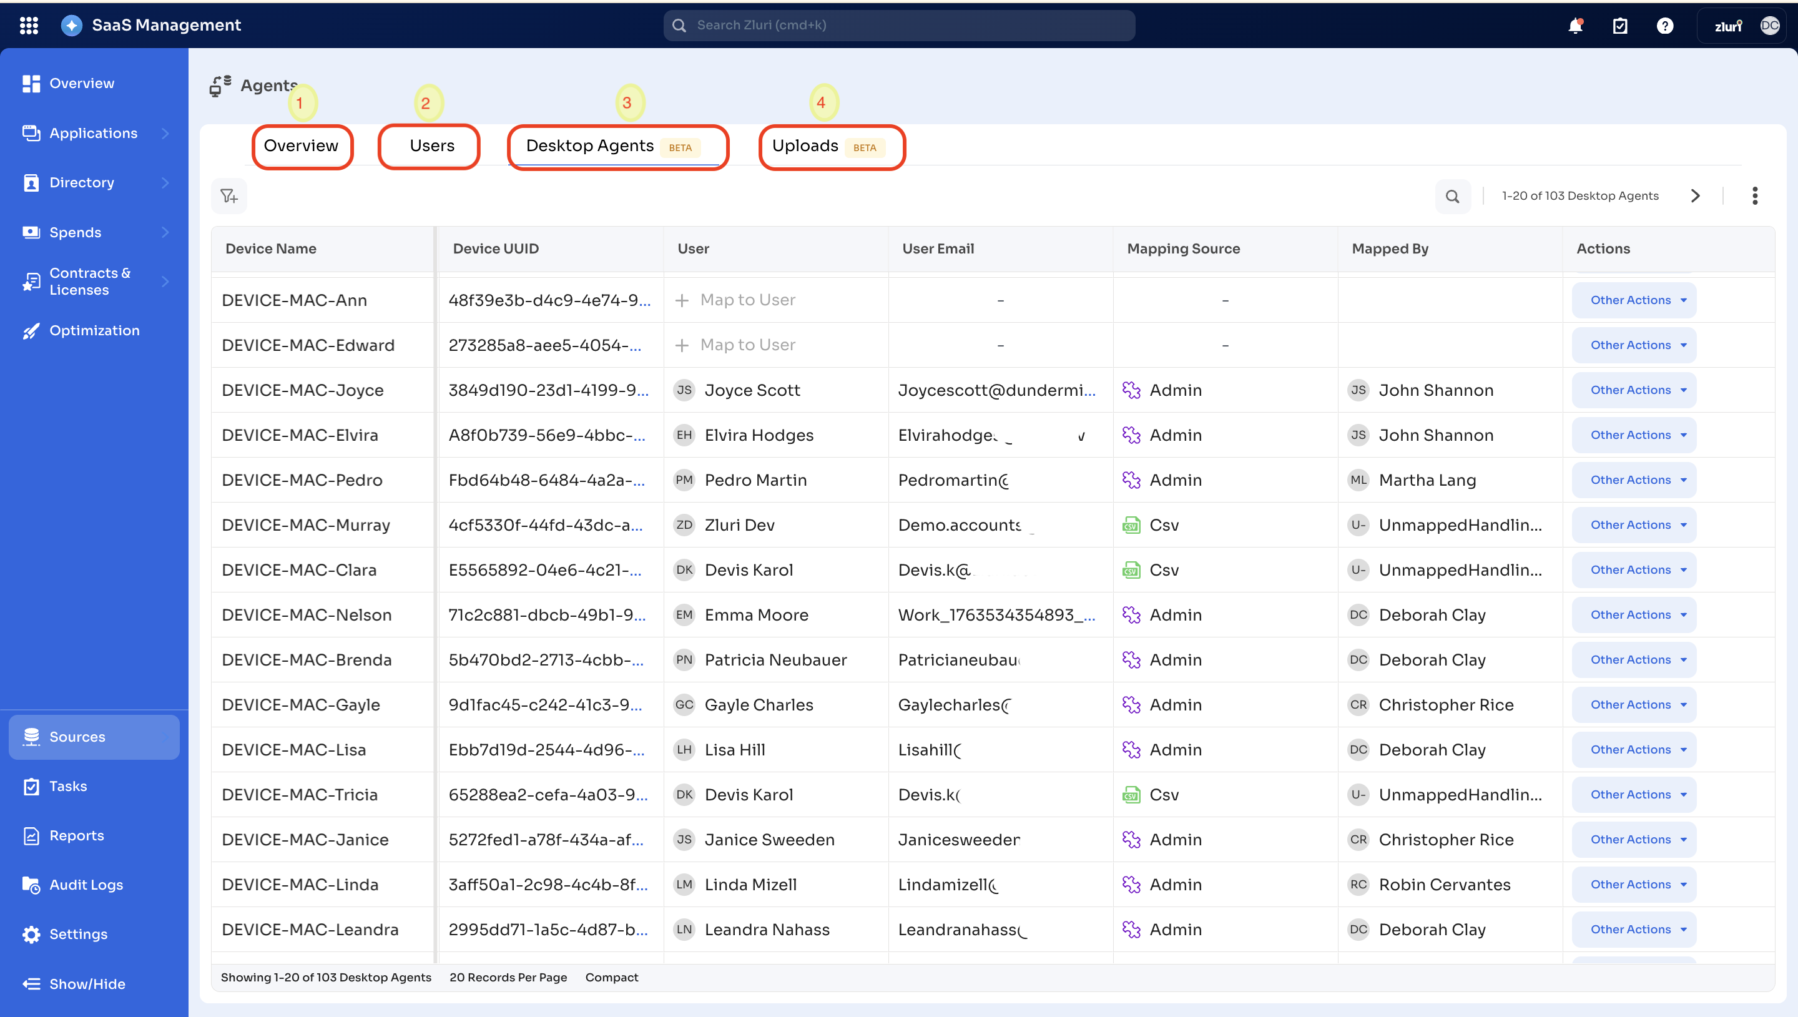This screenshot has height=1017, width=1798.
Task: Switch to the Users tab
Action: click(431, 146)
